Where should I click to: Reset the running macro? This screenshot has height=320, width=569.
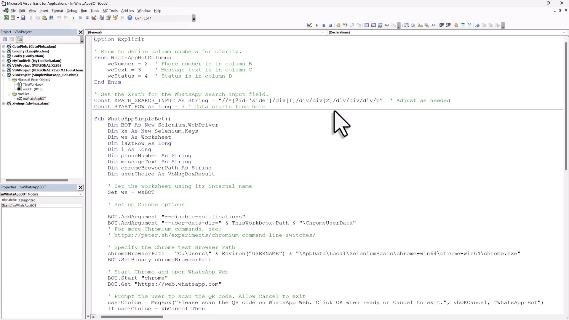click(x=87, y=18)
